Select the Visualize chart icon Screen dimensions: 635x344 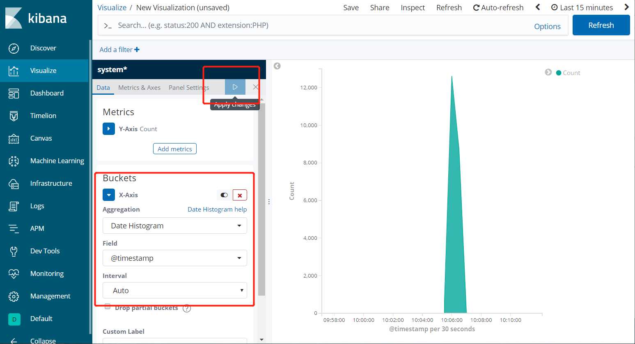click(14, 71)
